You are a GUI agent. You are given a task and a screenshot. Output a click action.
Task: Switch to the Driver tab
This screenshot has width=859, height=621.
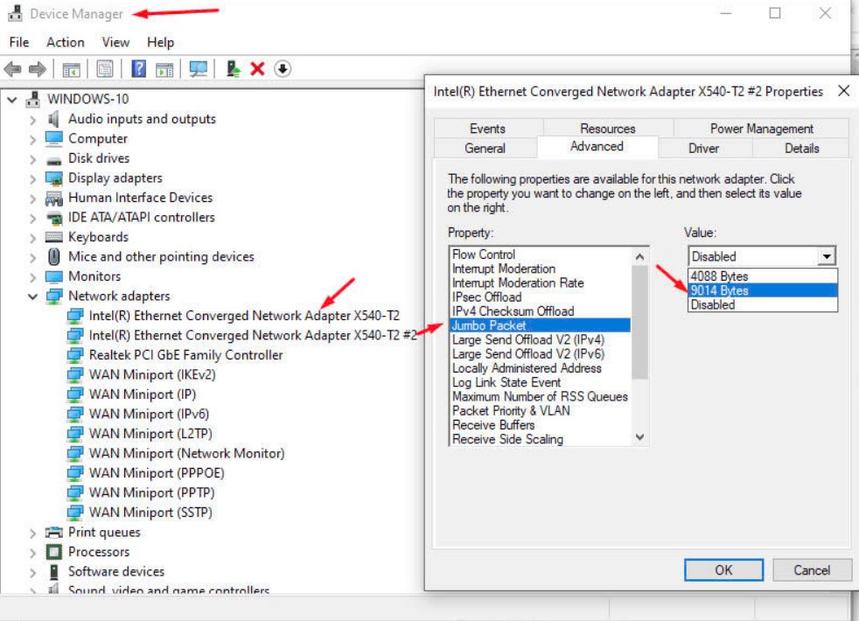703,149
